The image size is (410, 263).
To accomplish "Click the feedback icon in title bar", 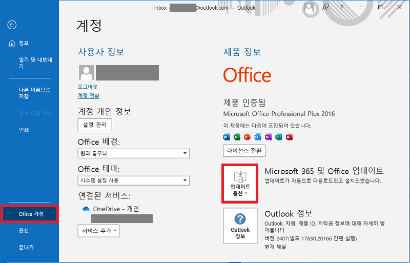I will pyautogui.click(x=325, y=8).
